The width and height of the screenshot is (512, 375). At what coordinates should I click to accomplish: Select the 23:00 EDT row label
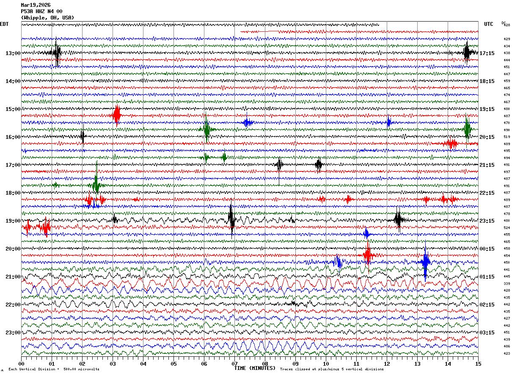coord(13,333)
